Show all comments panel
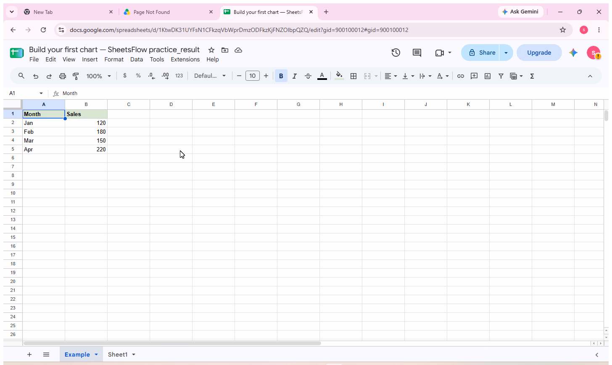 point(417,53)
